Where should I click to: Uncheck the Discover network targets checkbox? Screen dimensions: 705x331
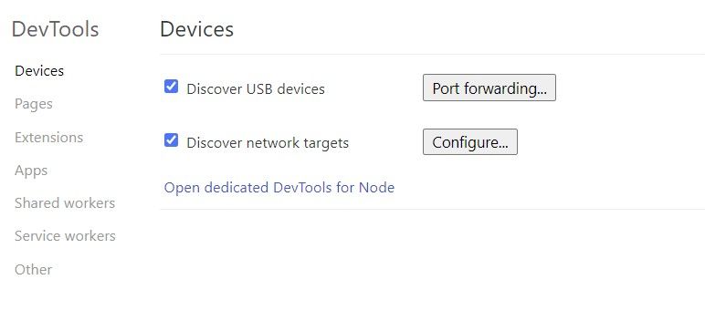(171, 140)
